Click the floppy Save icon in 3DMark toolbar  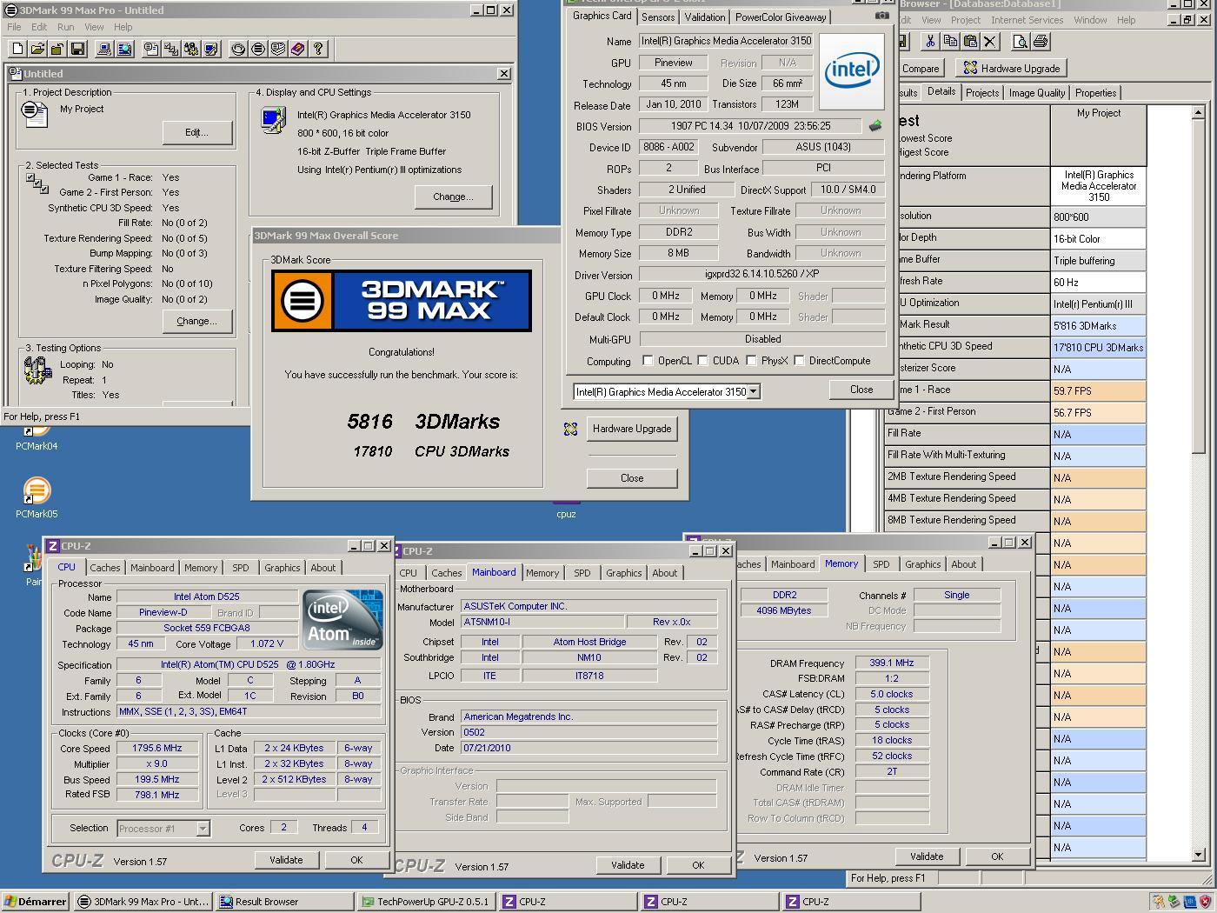point(77,50)
